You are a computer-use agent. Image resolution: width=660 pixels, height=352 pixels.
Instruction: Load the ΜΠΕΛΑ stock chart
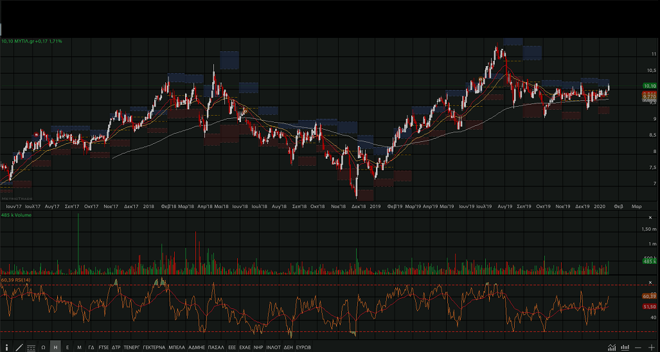tap(176, 347)
